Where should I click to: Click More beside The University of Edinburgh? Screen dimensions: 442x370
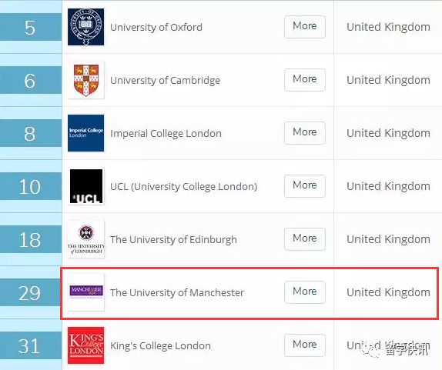pyautogui.click(x=305, y=239)
